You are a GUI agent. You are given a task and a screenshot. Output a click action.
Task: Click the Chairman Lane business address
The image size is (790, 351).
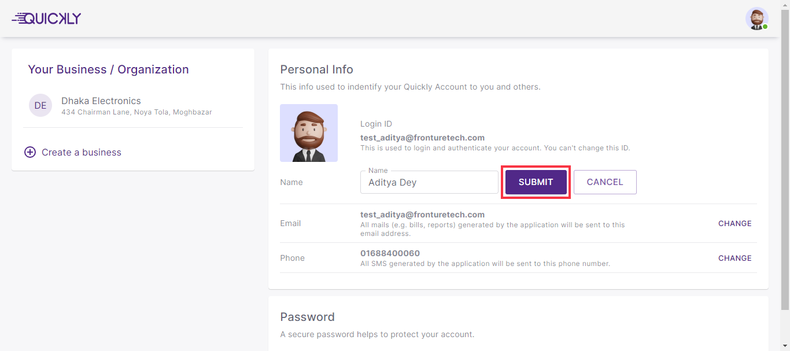136,112
